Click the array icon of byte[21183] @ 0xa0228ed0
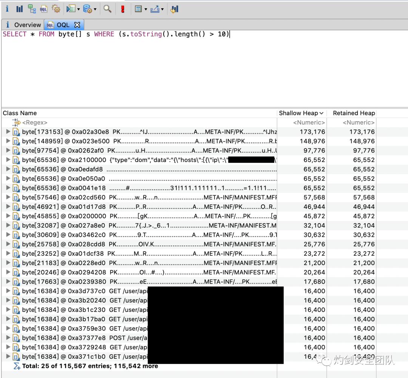 [x=16, y=263]
